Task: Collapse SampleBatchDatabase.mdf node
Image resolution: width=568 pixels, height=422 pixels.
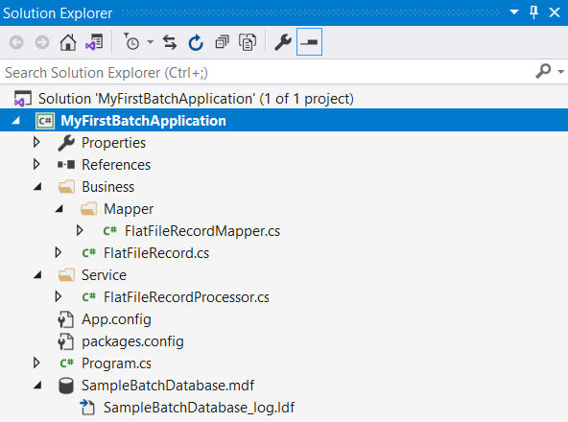Action: click(37, 386)
